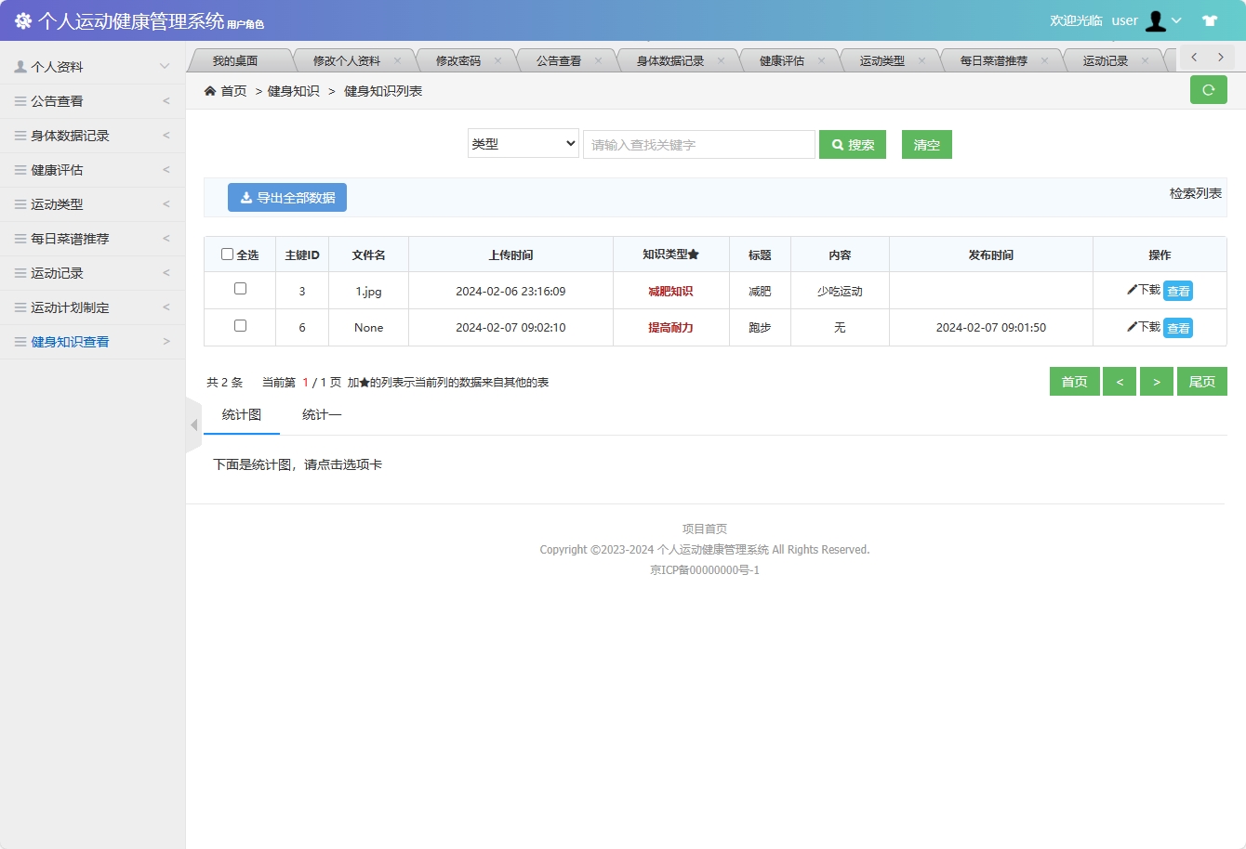Click the shirt icon in the top bar

pos(1209,20)
